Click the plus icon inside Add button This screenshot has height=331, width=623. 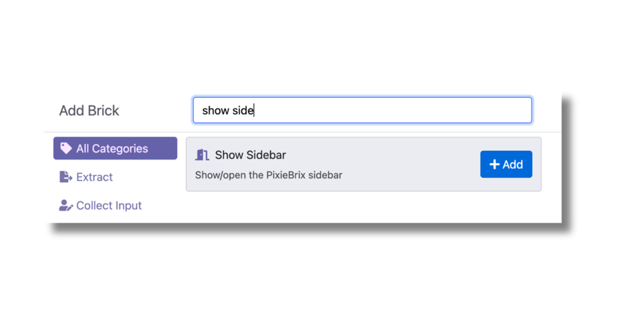point(494,164)
